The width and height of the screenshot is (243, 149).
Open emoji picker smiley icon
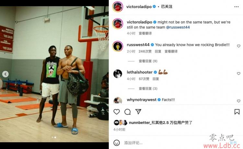[117, 143]
